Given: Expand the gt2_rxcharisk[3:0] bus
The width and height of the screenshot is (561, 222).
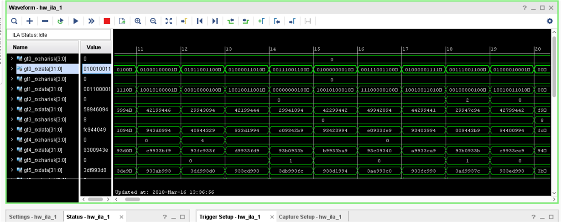Looking at the screenshot, I should tap(12, 99).
